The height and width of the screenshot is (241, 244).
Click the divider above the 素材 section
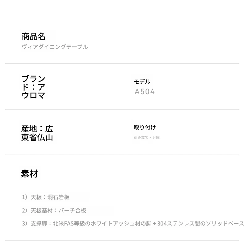122,155
